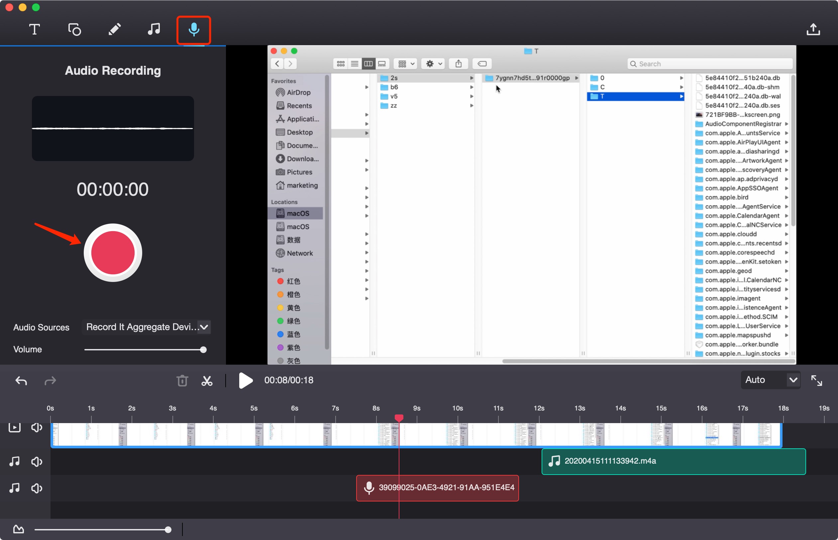Open the Music tab icon
838x540 pixels.
click(x=154, y=30)
